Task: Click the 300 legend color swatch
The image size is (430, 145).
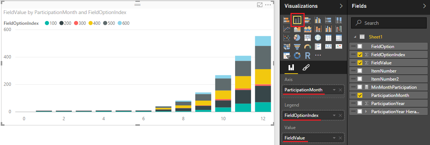Action: click(x=76, y=23)
